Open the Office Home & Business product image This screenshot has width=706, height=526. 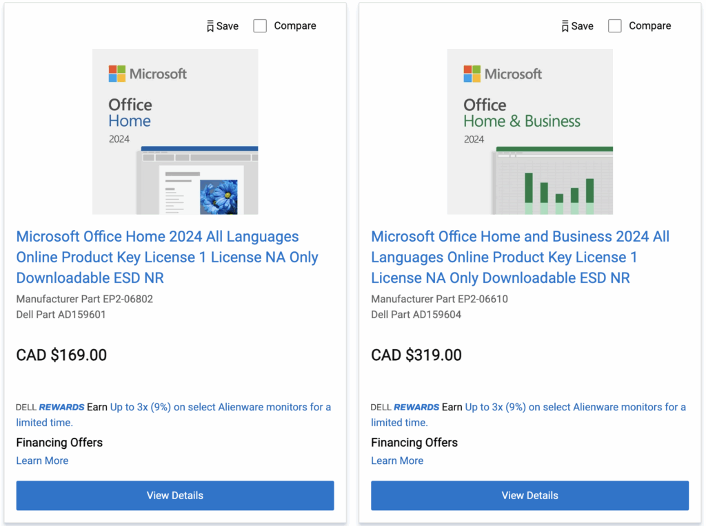529,131
